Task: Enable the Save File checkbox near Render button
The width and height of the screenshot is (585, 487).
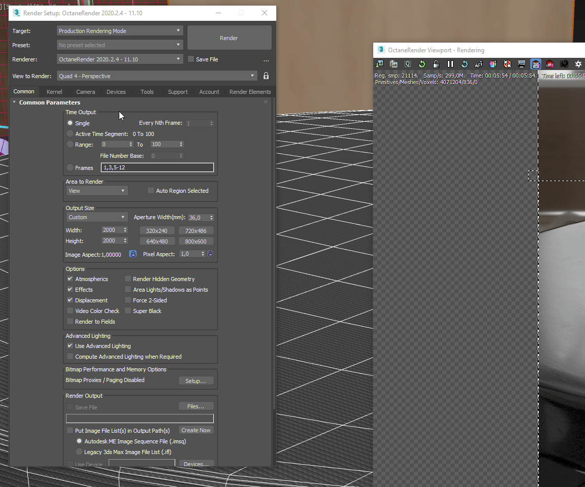Action: coord(190,59)
